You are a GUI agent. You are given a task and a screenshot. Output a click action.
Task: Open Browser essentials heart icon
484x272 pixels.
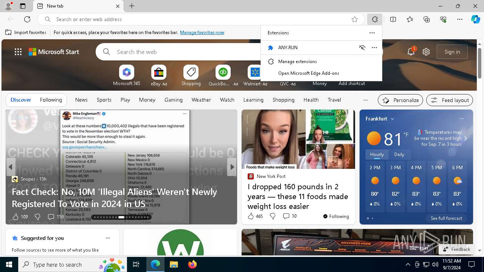pyautogui.click(x=443, y=19)
